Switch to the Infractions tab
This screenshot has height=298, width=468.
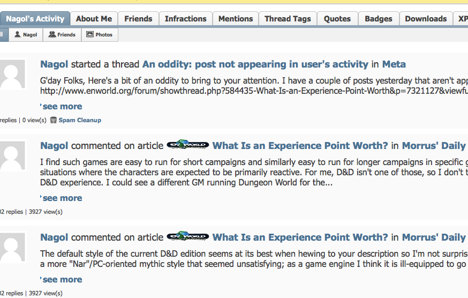[185, 19]
